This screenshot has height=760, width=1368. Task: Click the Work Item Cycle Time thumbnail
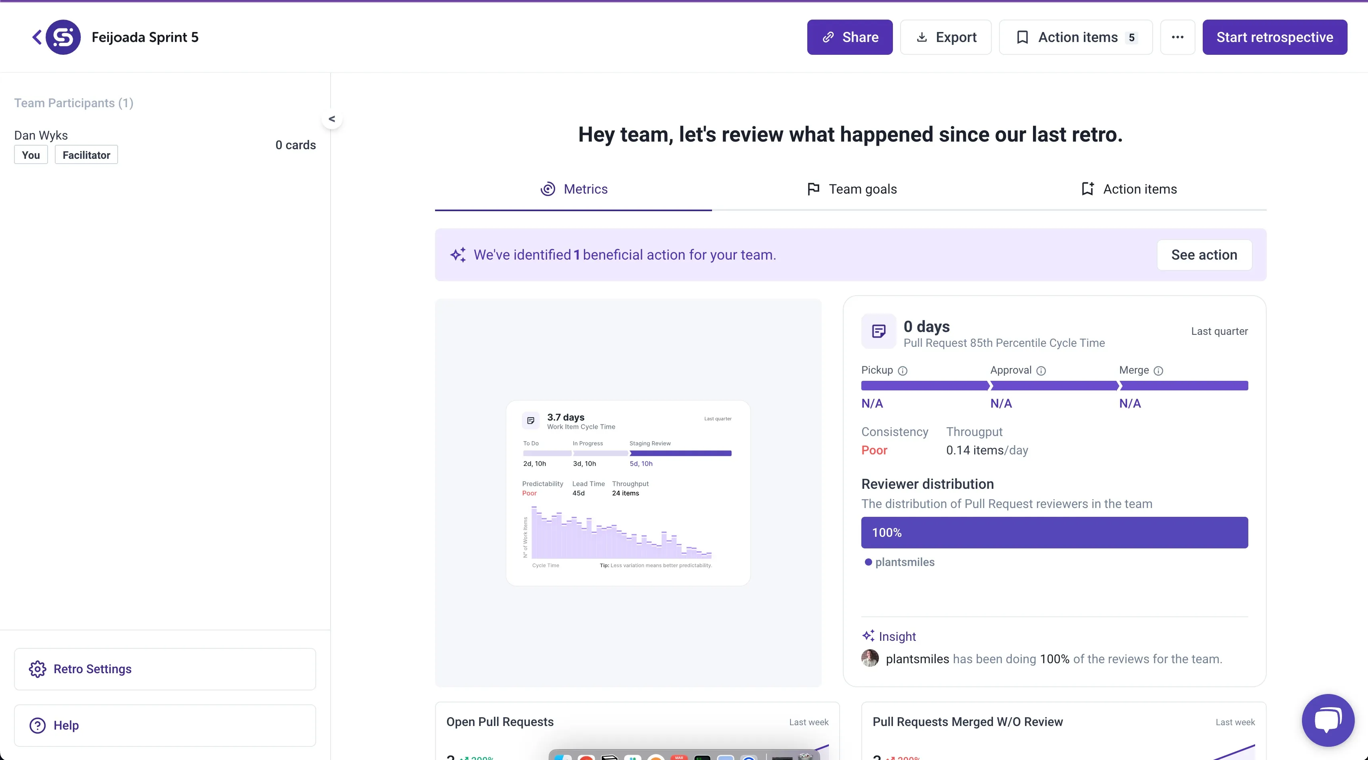pyautogui.click(x=628, y=492)
